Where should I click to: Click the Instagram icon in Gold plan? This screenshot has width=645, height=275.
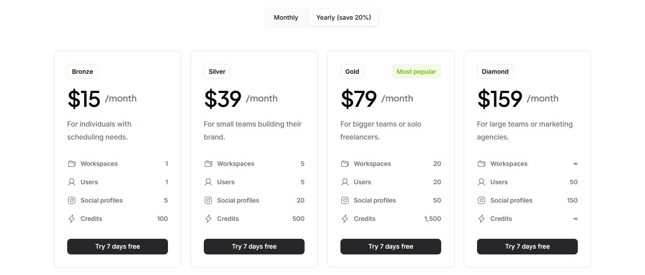(x=345, y=200)
